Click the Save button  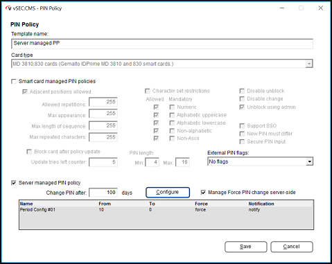pos(246,247)
